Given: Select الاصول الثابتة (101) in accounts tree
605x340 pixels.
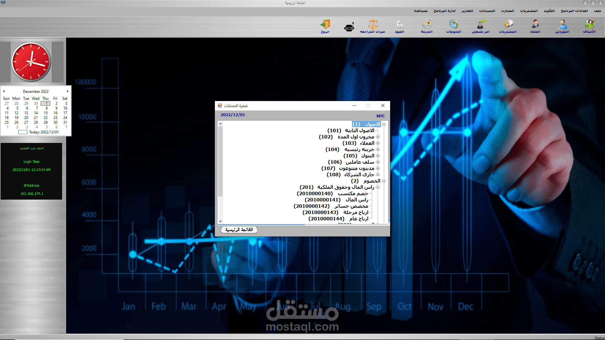Looking at the screenshot, I should click(x=351, y=131).
